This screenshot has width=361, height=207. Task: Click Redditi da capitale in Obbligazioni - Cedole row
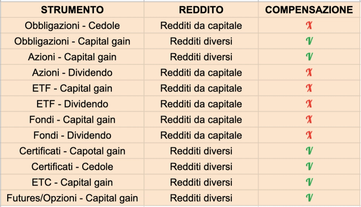[x=201, y=26]
